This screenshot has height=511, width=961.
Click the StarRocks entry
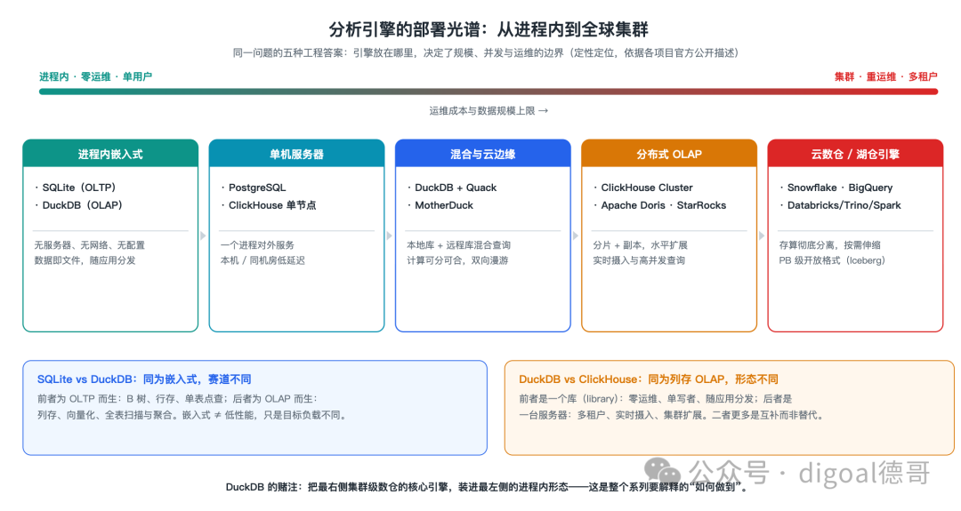click(701, 205)
